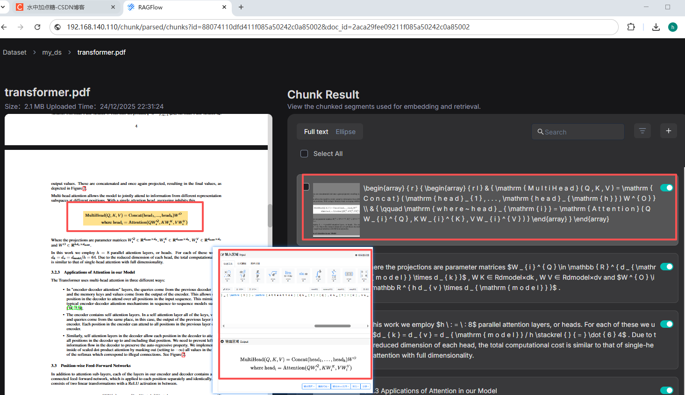Screen dimensions: 685x395
Task: Tick the Select All checkbox
Action: click(x=304, y=154)
